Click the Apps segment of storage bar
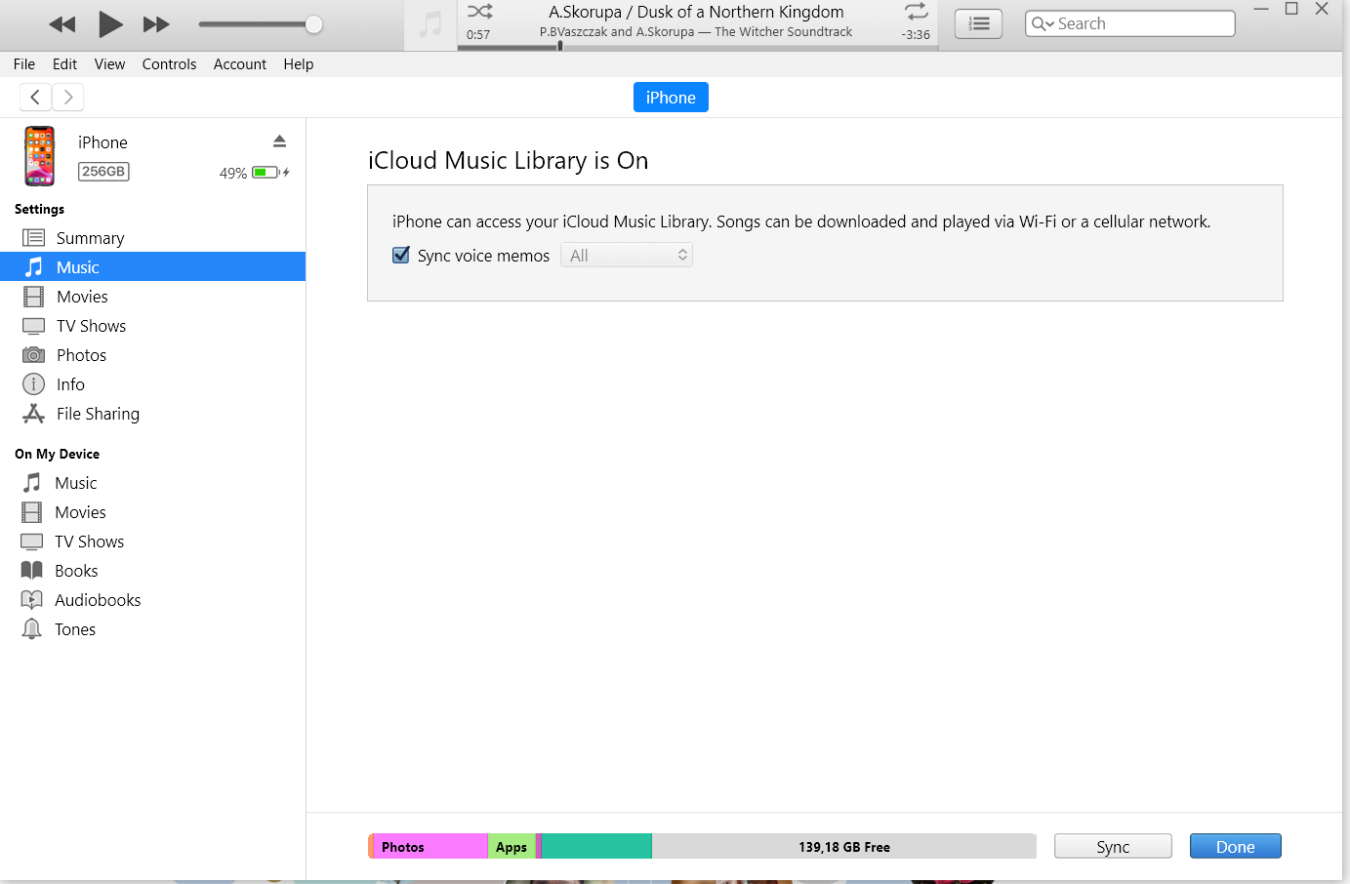This screenshot has width=1350, height=884. 511,847
